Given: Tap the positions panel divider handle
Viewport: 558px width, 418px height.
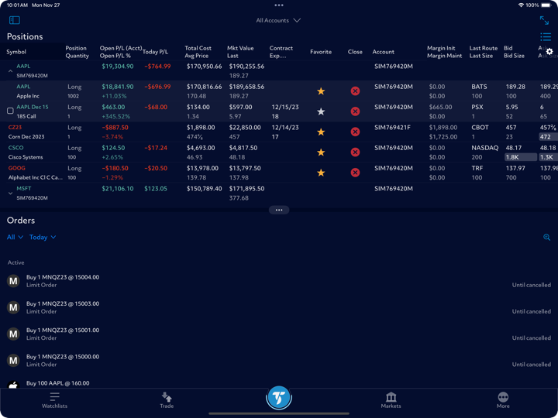Looking at the screenshot, I should click(x=279, y=210).
